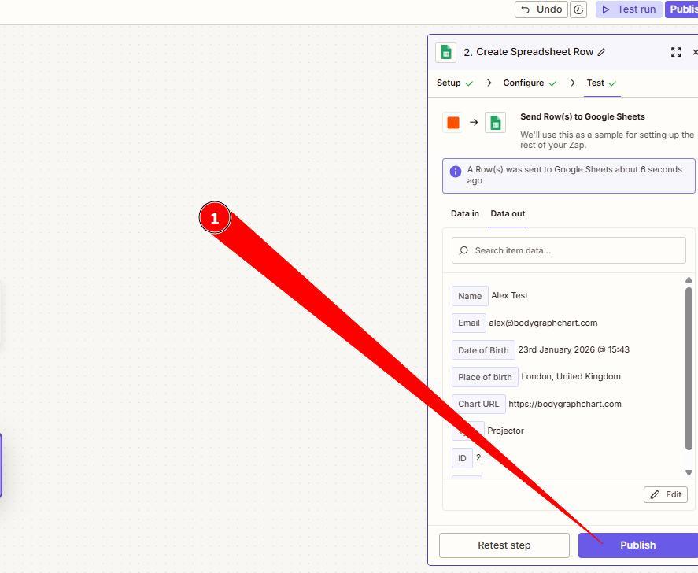Click the info icon in the notification banner
This screenshot has width=698, height=573.
[456, 172]
